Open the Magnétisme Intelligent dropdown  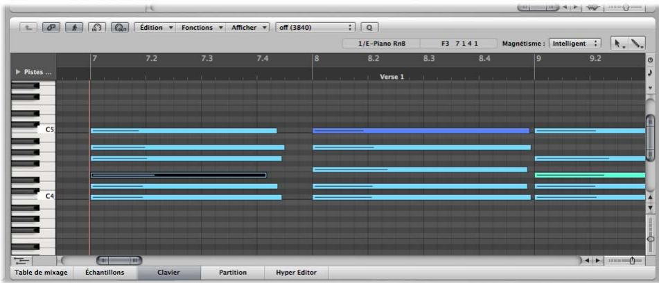point(575,44)
